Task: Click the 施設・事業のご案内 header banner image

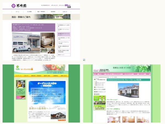Action: [41, 17]
